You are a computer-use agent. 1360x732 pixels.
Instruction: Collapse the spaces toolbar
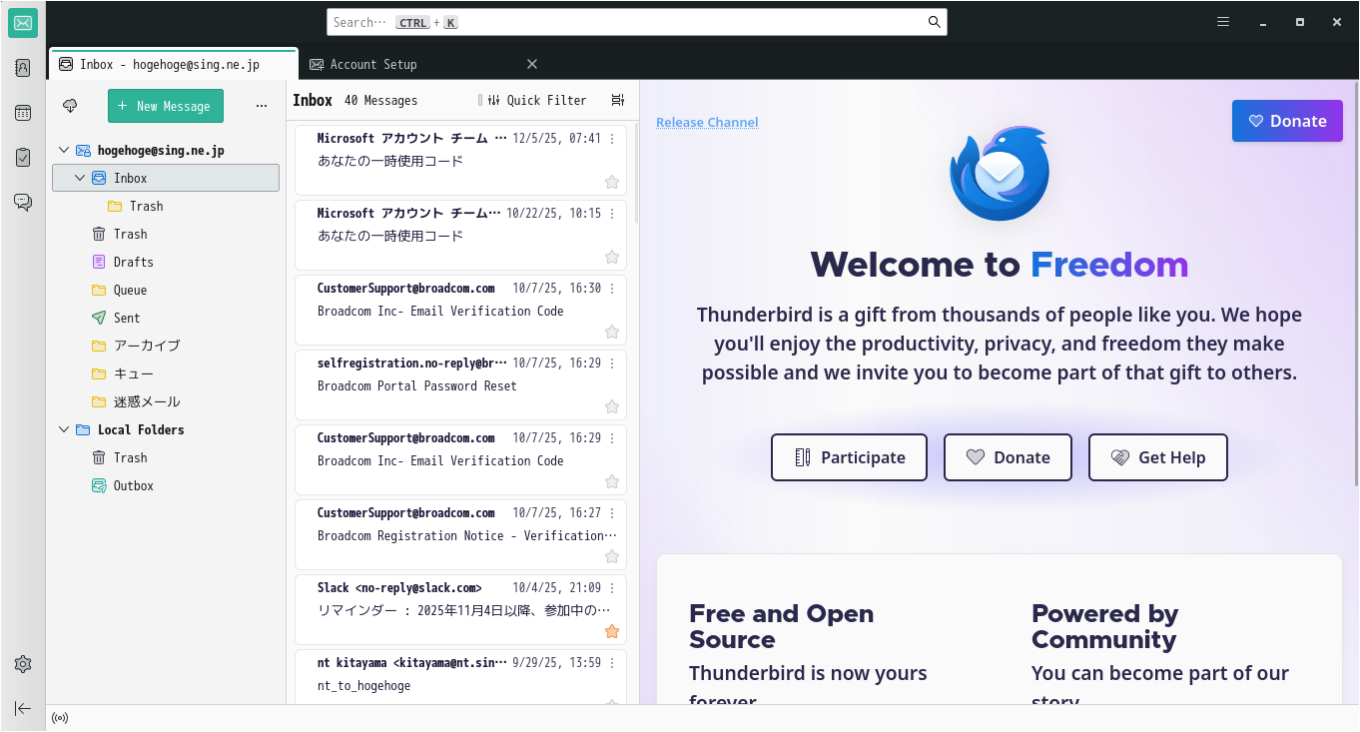point(23,708)
